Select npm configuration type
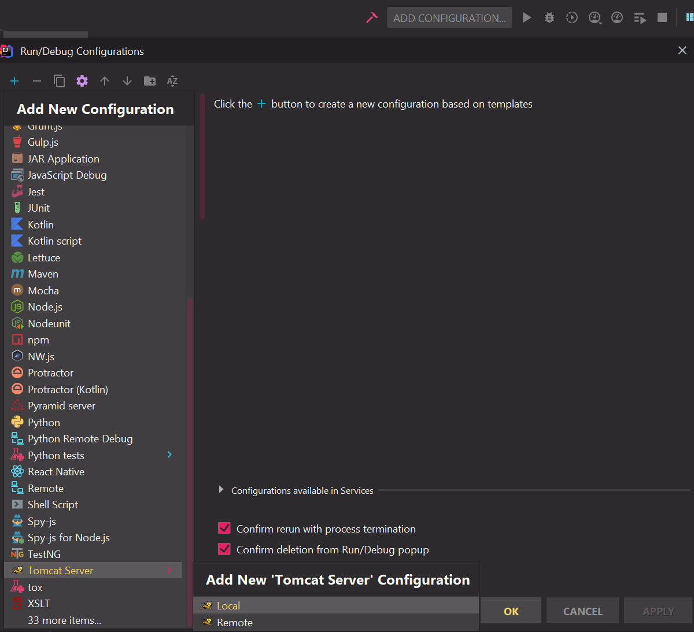Screen dimensions: 694x632 pyautogui.click(x=93, y=340)
